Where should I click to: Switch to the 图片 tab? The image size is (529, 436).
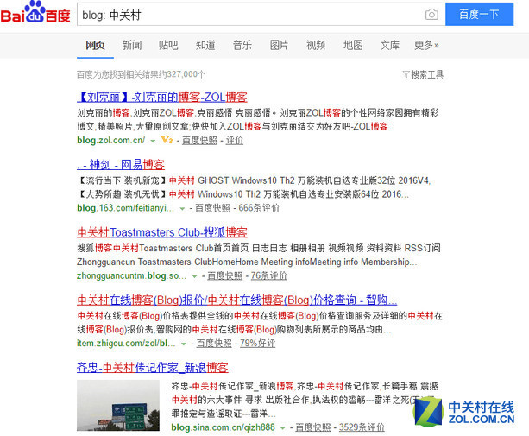(x=279, y=45)
